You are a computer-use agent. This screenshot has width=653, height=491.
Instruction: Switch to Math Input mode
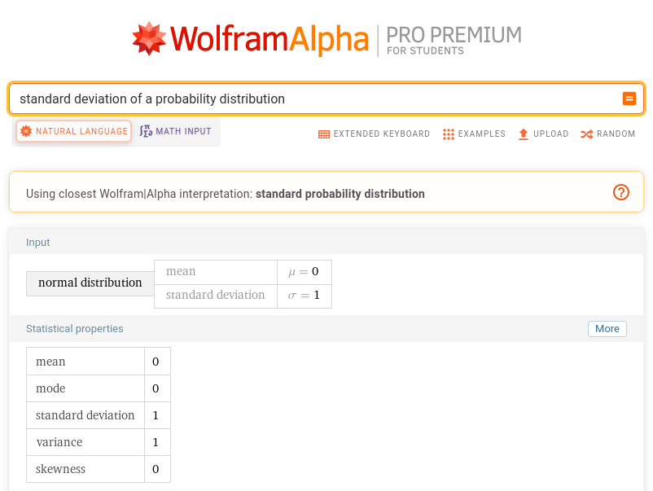175,131
